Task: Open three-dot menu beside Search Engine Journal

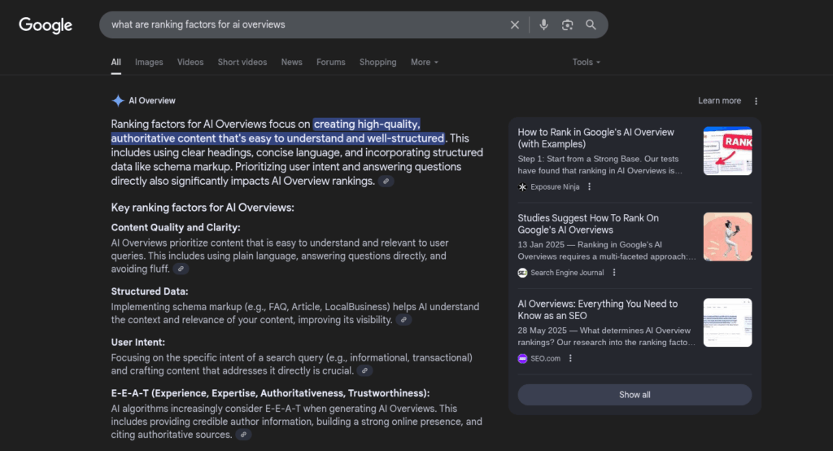Action: (x=614, y=272)
